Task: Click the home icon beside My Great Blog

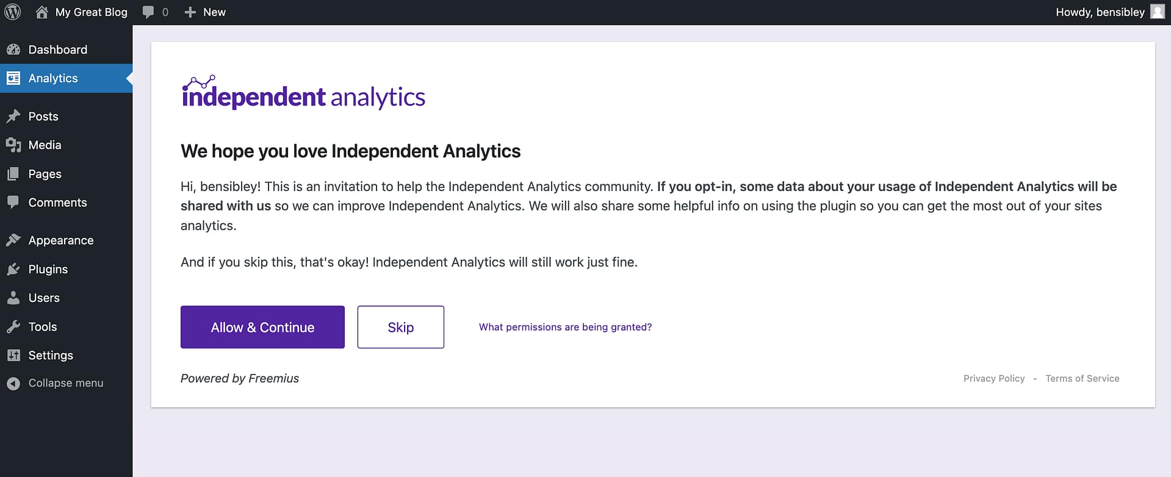Action: 41,12
